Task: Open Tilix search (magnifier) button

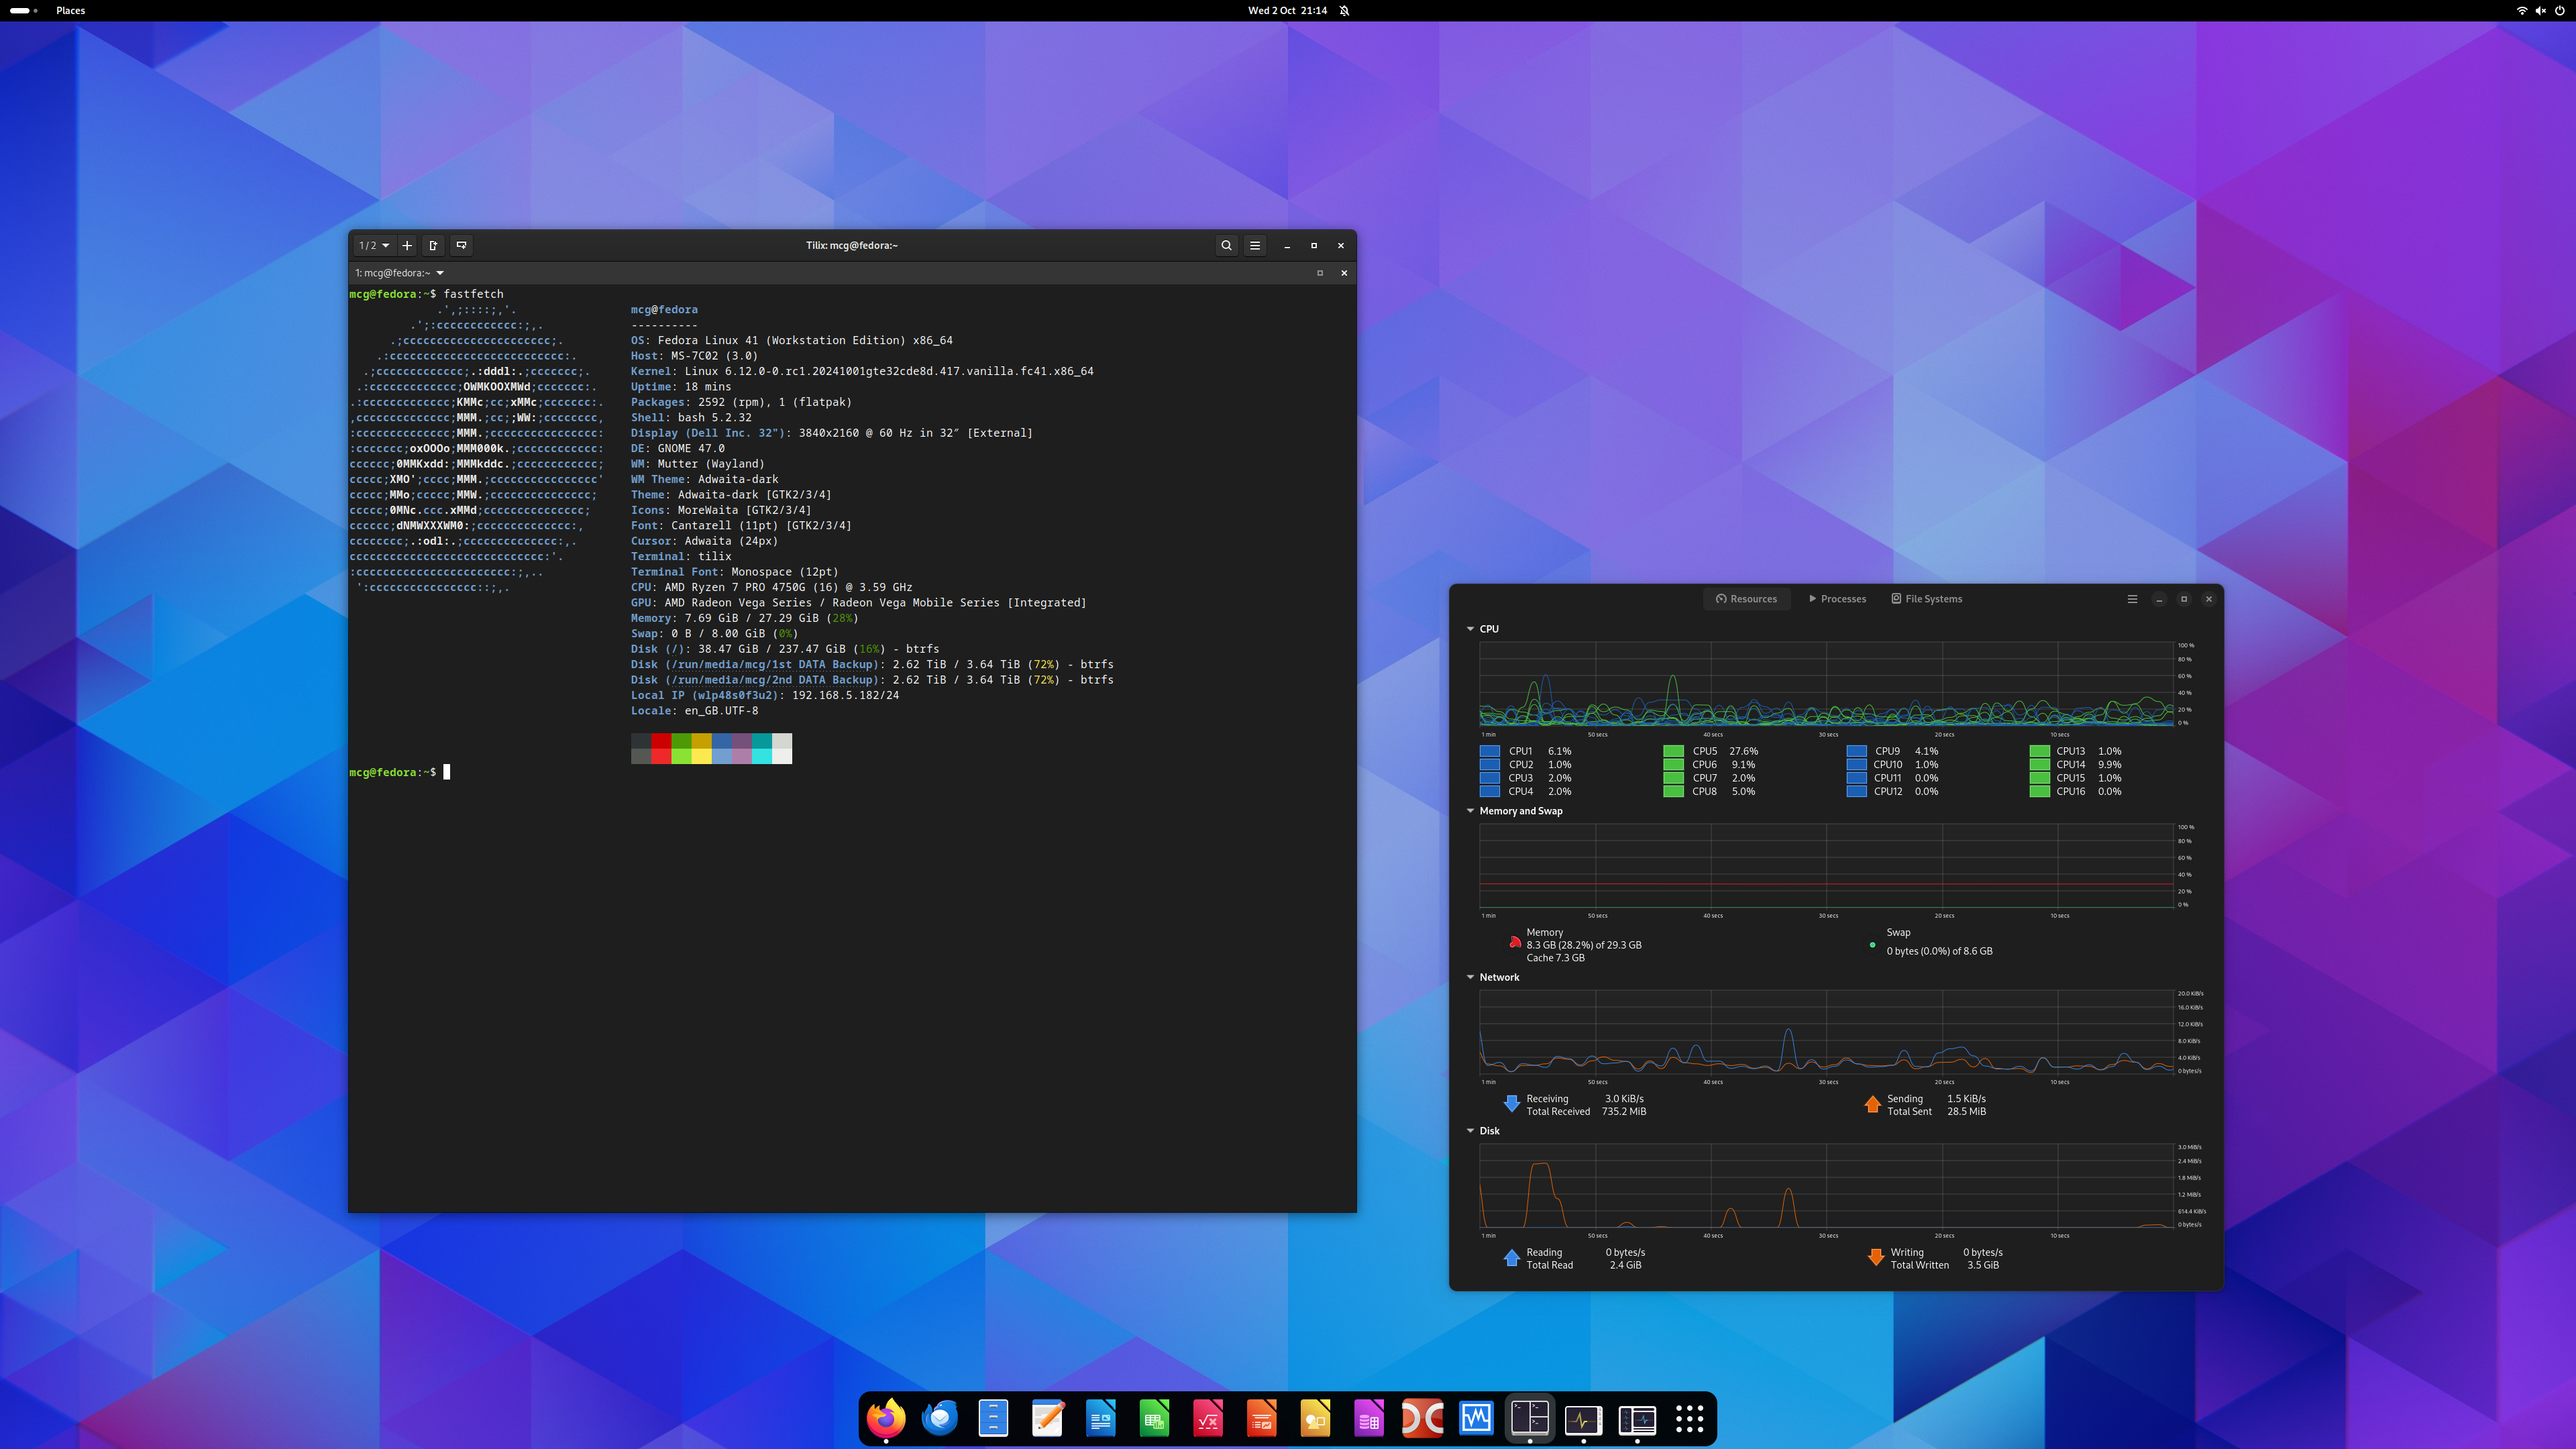Action: click(1226, 245)
